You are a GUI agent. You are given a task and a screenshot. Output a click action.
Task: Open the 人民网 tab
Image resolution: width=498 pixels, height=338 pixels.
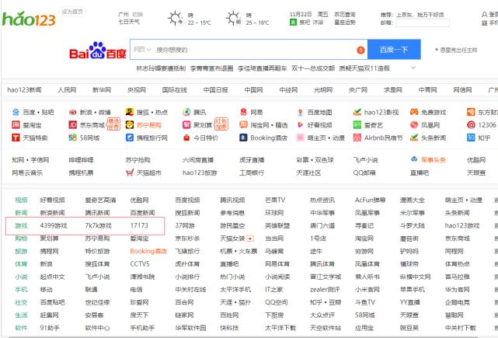point(67,90)
